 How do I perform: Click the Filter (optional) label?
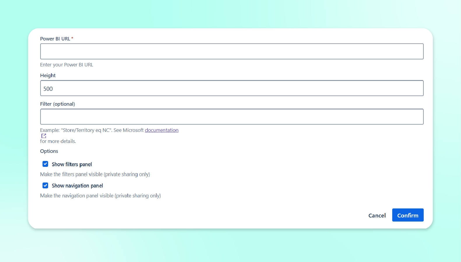coord(57,104)
